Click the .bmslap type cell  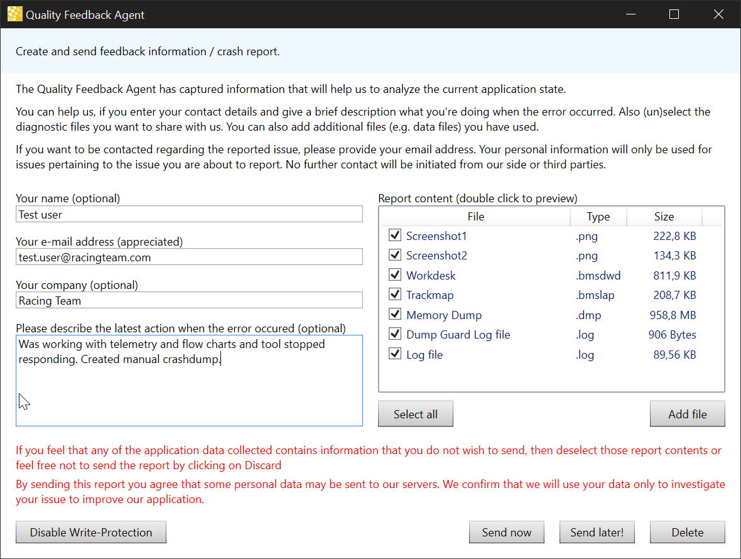(x=595, y=295)
